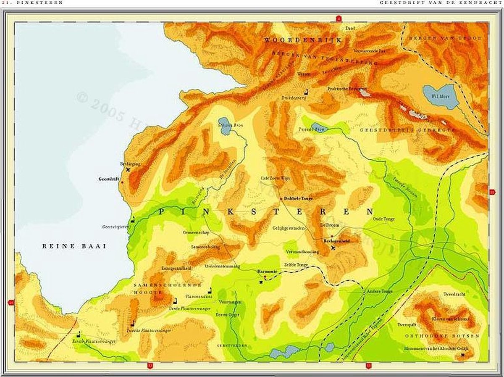Click the Oude Tonge label
The height and width of the screenshot is (377, 504).
pyautogui.click(x=384, y=219)
